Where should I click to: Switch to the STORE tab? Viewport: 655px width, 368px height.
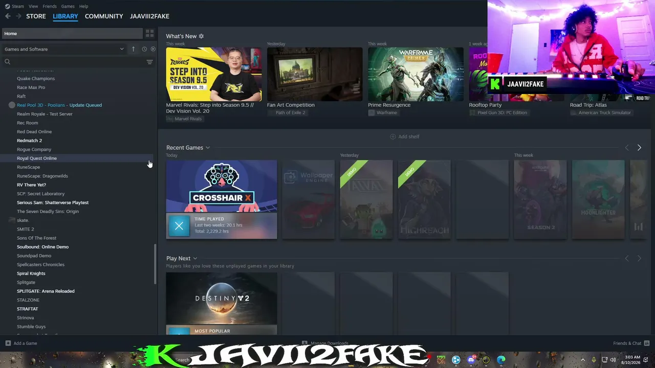click(36, 16)
